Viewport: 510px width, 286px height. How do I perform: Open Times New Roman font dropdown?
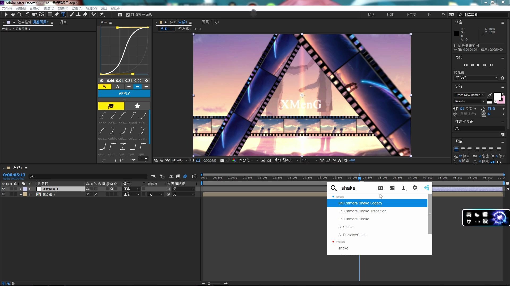click(x=469, y=95)
